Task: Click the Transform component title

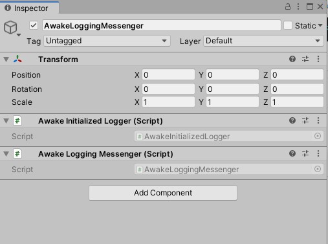Action: [58, 60]
